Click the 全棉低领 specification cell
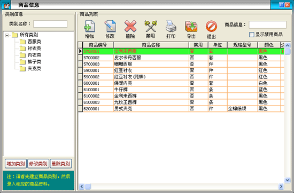The image size is (294, 193). (x=242, y=109)
